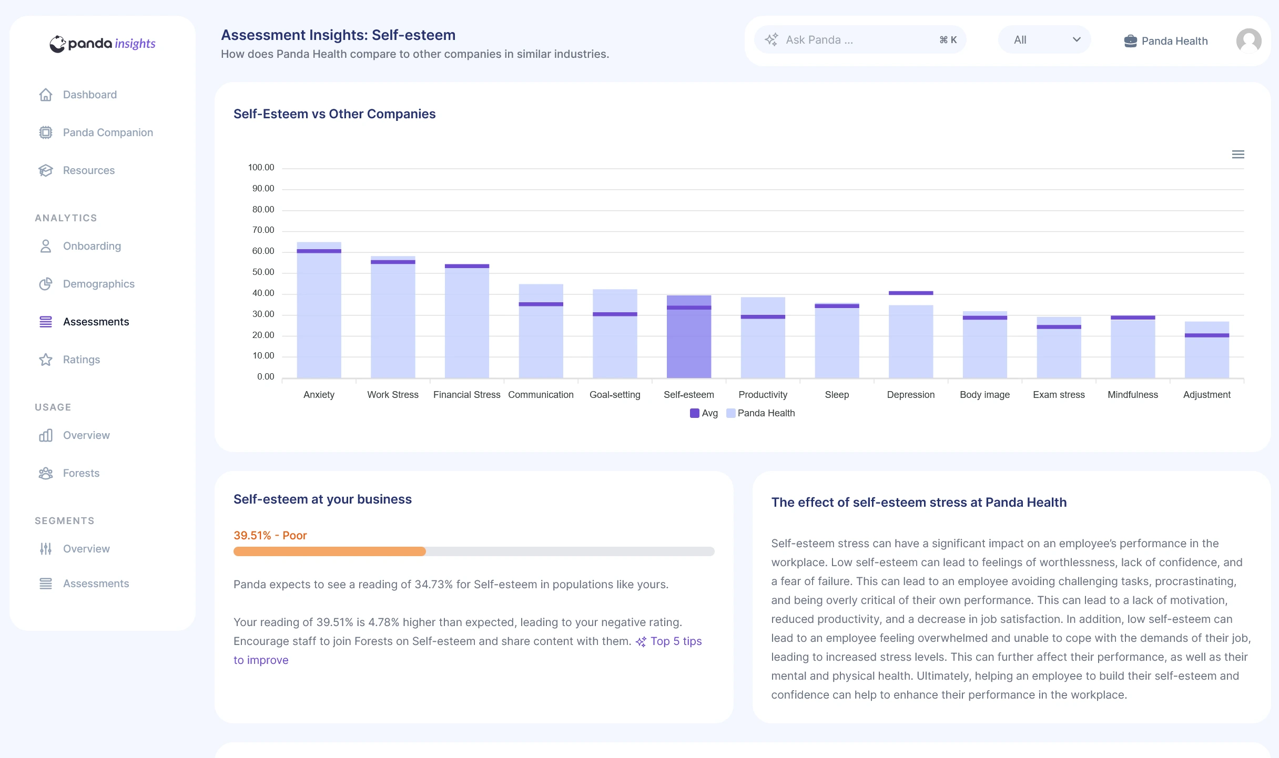This screenshot has height=758, width=1279.
Task: Click the Mindfulness bar
Action: click(x=1133, y=347)
